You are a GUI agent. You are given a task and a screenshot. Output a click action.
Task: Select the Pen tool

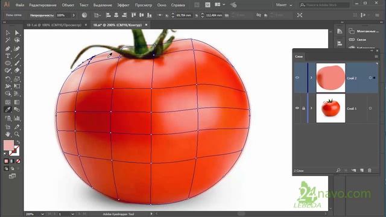(x=8, y=48)
